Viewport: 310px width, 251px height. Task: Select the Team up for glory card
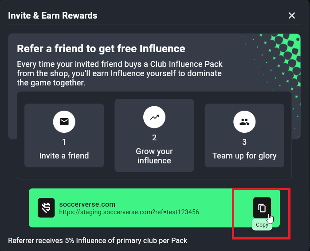click(x=244, y=135)
